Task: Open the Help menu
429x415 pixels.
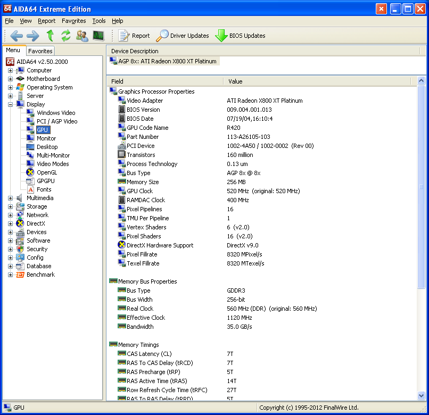Action: 118,21
